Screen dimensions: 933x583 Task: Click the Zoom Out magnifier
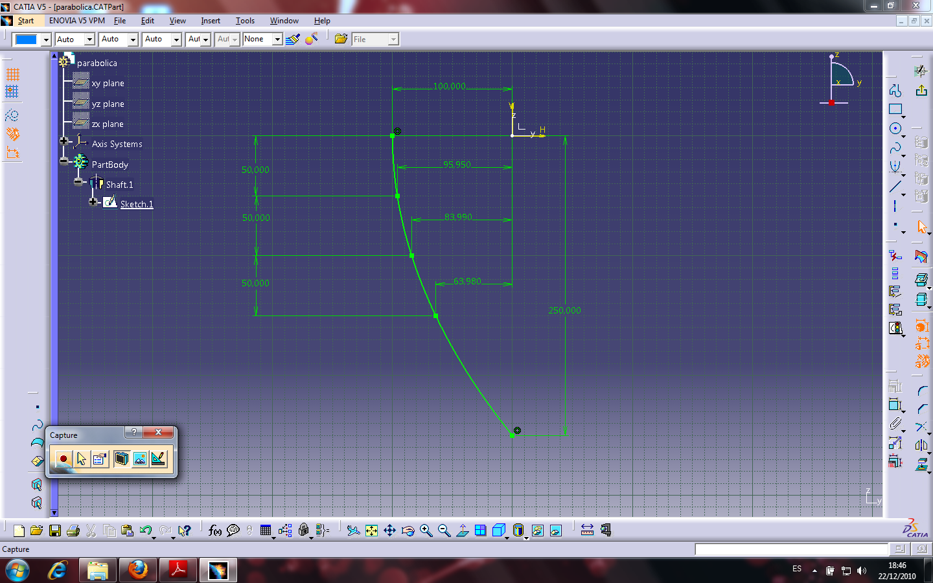[444, 531]
